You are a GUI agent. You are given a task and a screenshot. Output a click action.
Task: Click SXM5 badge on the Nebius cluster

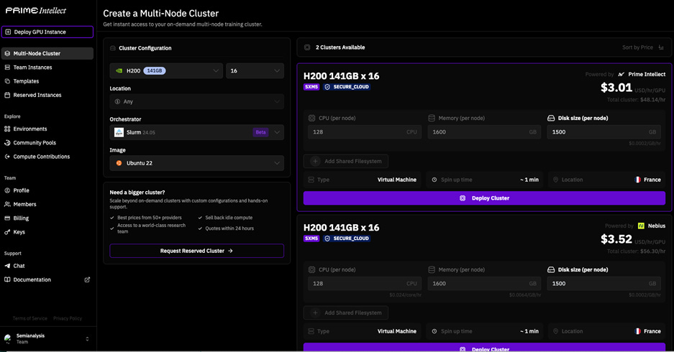tap(311, 238)
